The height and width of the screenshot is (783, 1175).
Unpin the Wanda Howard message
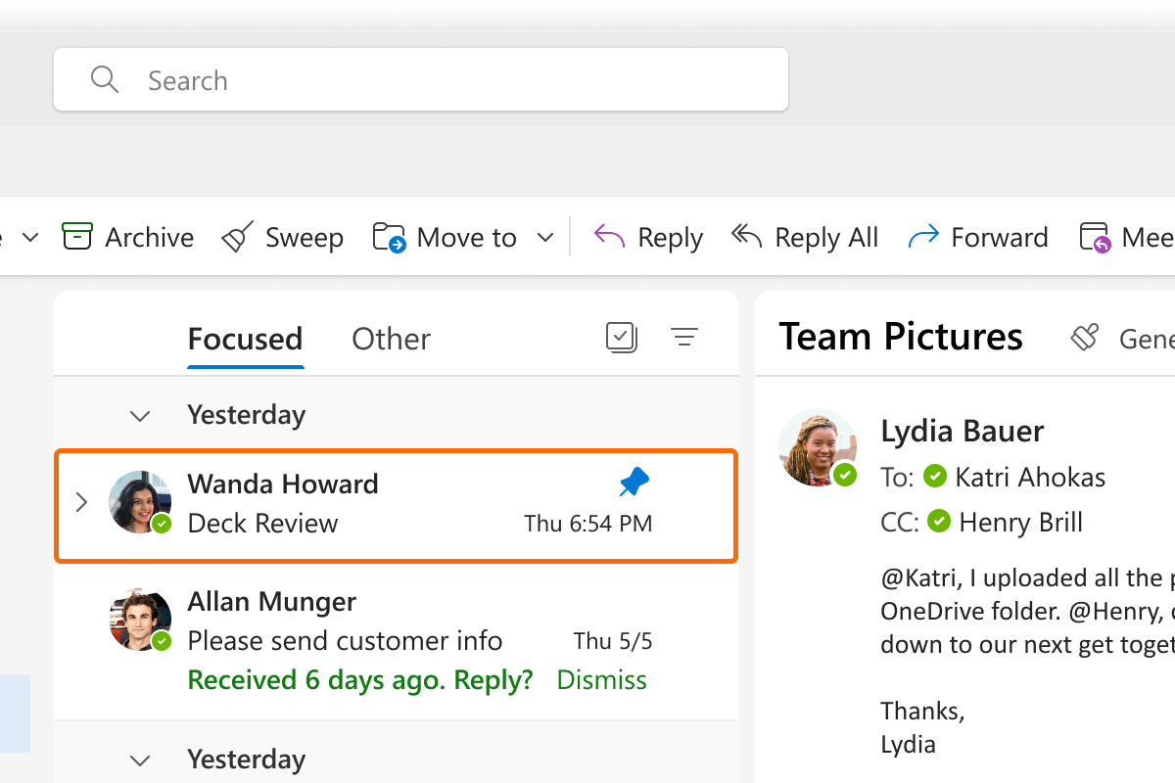(x=634, y=482)
